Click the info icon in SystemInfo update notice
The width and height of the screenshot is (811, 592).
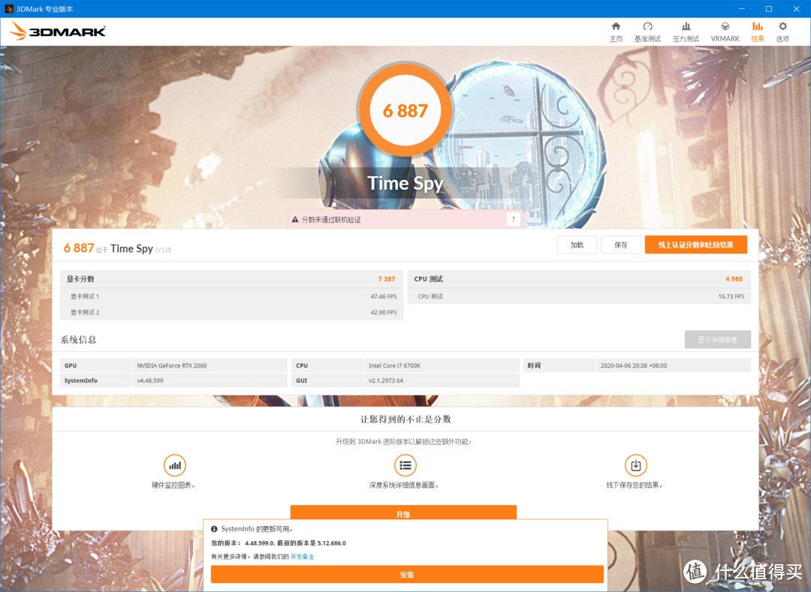pos(214,529)
